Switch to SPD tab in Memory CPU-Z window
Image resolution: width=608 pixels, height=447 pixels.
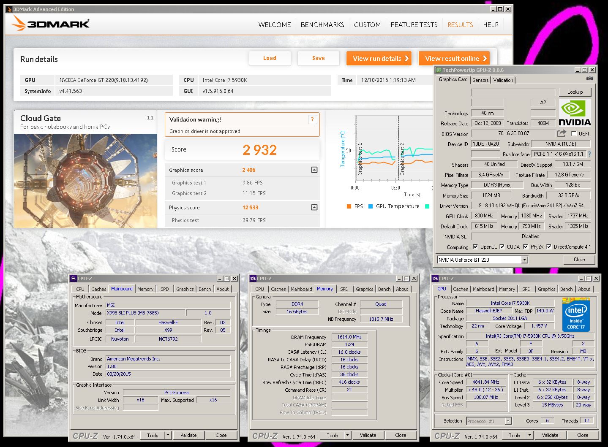[344, 289]
